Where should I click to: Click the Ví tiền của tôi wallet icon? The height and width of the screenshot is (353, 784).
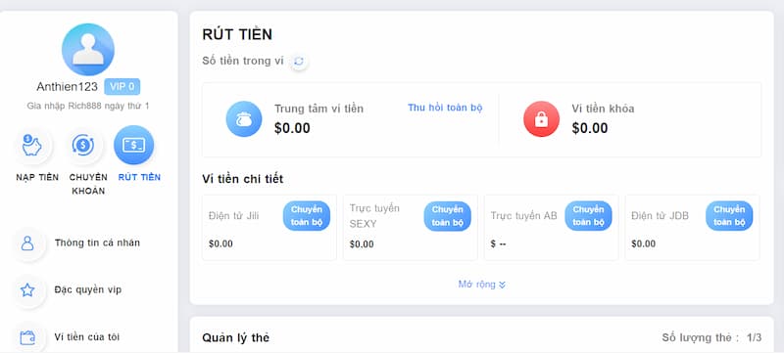(x=27, y=337)
